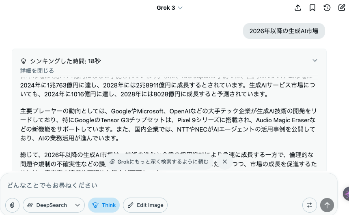
Task: Select the 2026年以降の生成AI市場 message bubble
Action: [x=284, y=31]
